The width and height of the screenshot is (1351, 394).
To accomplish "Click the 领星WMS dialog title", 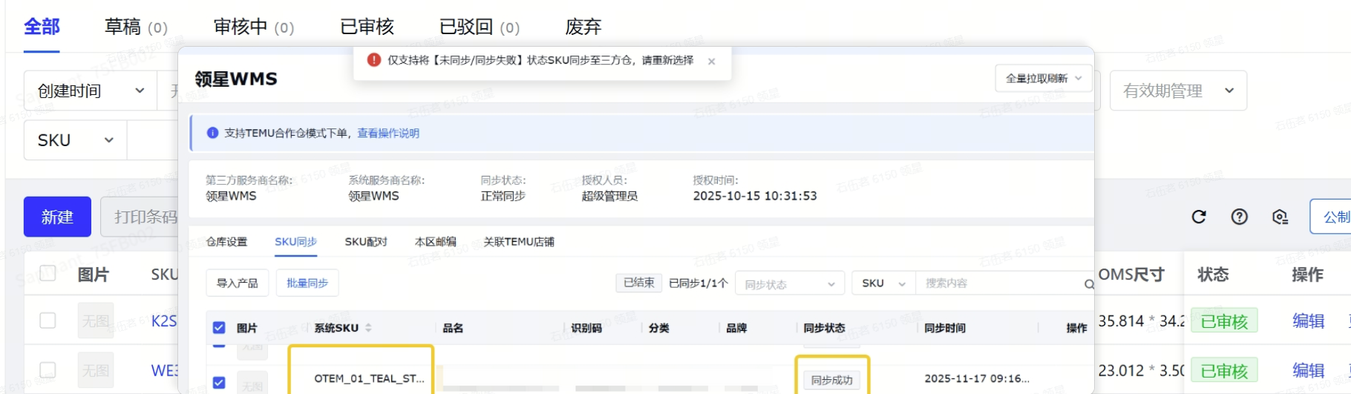I will click(x=236, y=79).
